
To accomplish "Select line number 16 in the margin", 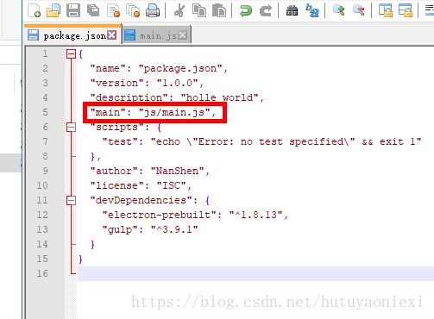I will pyautogui.click(x=42, y=273).
